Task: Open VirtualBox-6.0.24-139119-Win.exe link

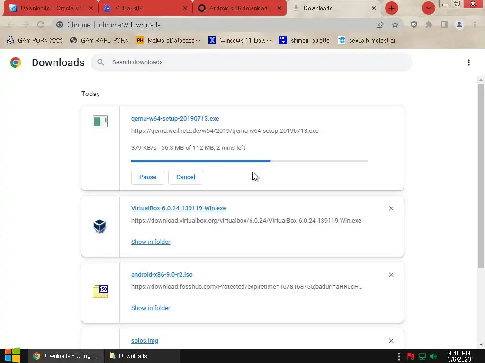Action: 179,208
